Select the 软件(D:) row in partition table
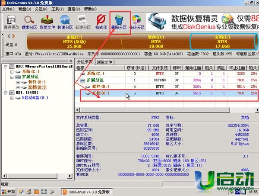The image size is (259, 196). (x=167, y=87)
